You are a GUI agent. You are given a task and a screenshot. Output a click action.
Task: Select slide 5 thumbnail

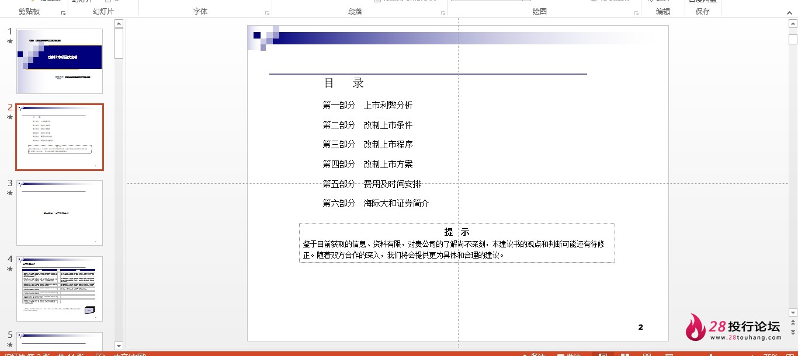point(60,341)
